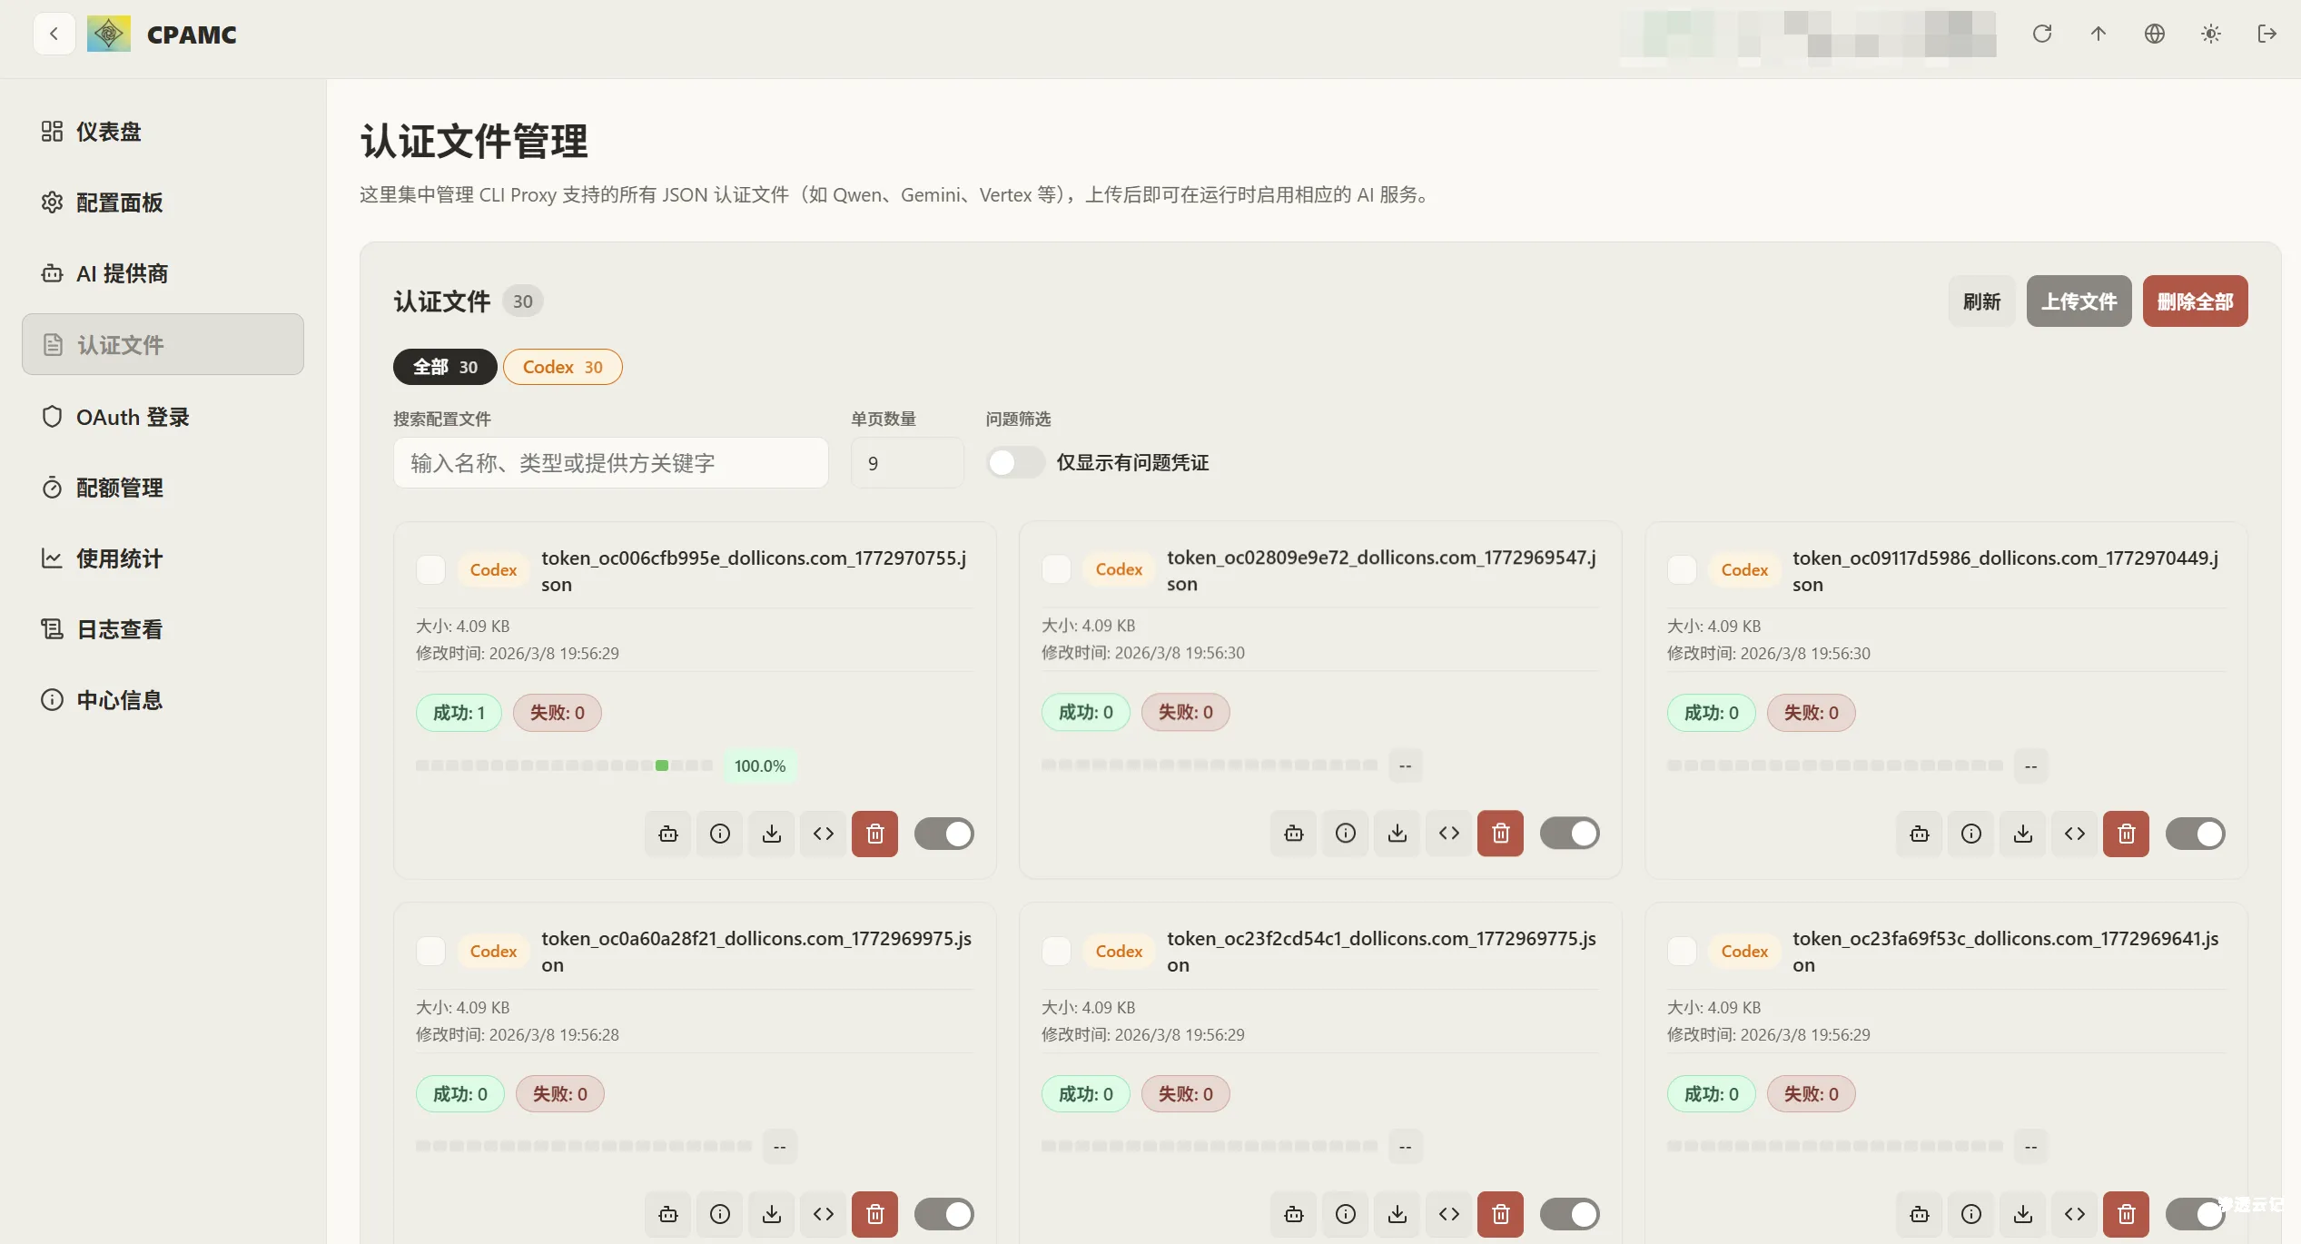Click the 搜索配置文件 search input
The width and height of the screenshot is (2301, 1244).
tap(610, 463)
